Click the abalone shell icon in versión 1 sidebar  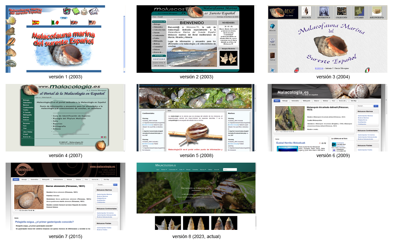pos(11,63)
